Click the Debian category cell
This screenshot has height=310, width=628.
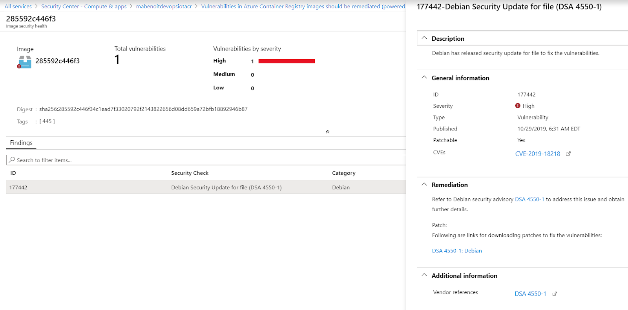[x=341, y=187]
